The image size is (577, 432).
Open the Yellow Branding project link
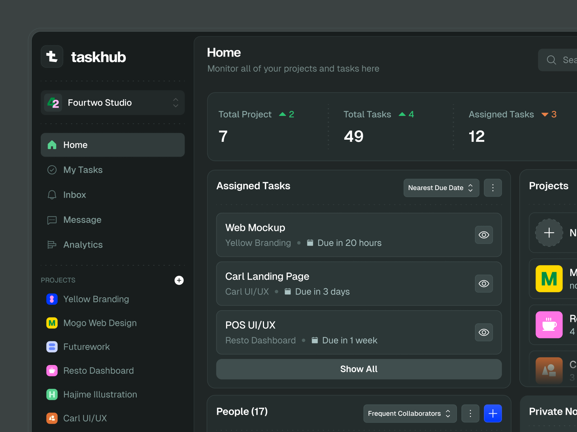tap(96, 299)
